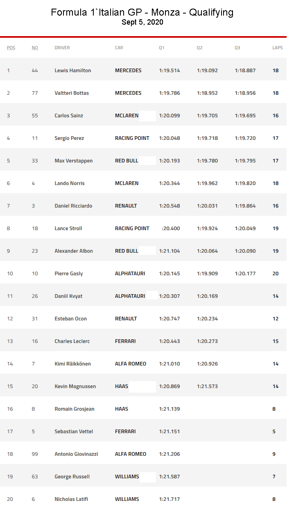Open Sebastian Vettel's driver entry

[x=74, y=432]
